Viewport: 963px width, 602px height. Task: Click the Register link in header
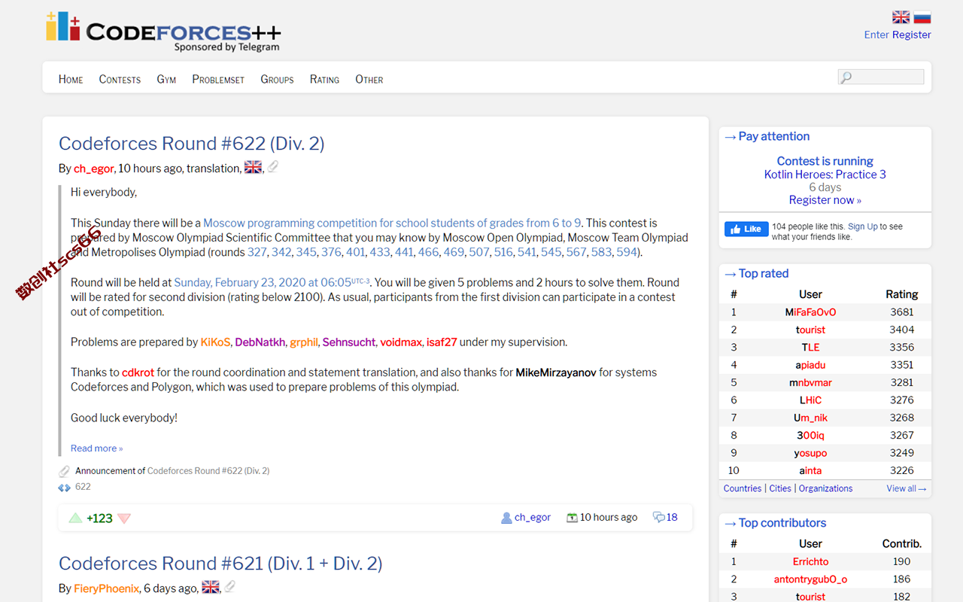(x=912, y=35)
